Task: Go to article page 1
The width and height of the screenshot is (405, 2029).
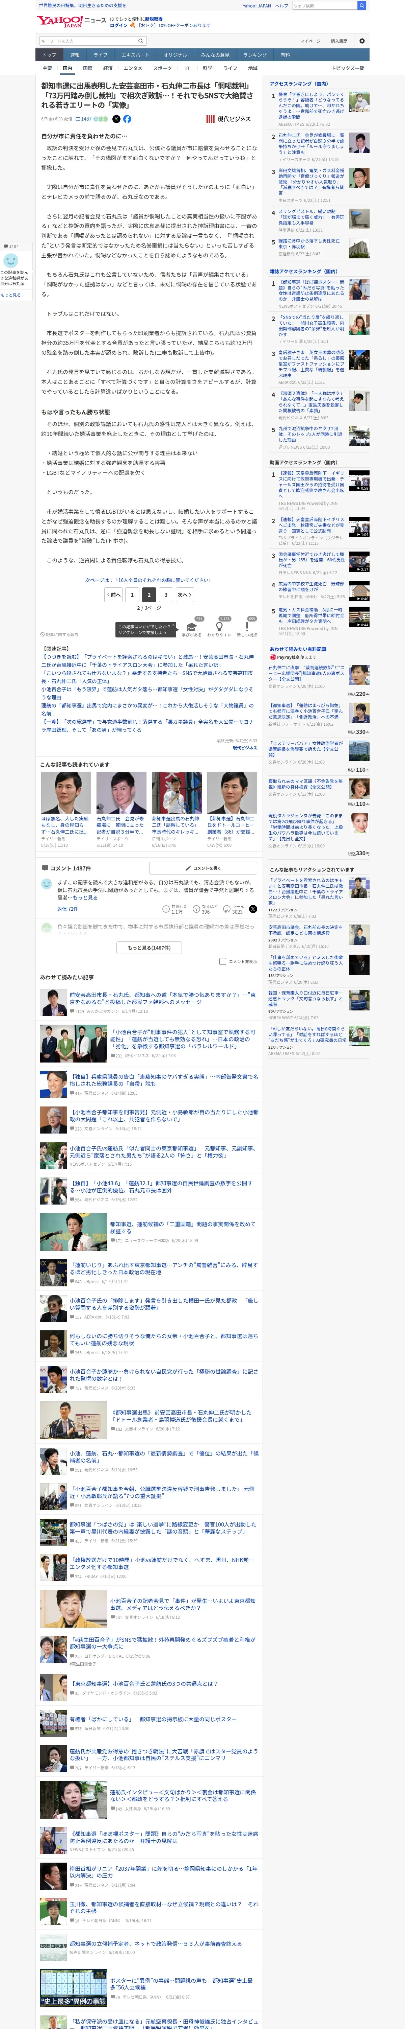Action: pos(132,595)
